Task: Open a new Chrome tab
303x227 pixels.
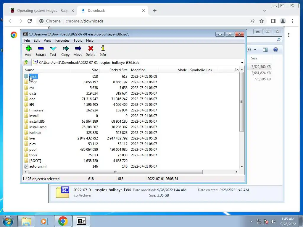Action: pyautogui.click(x=154, y=11)
